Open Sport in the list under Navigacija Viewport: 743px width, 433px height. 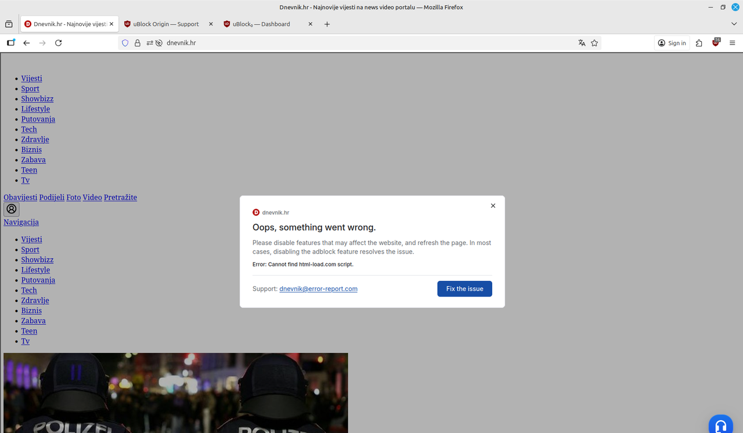(x=30, y=250)
